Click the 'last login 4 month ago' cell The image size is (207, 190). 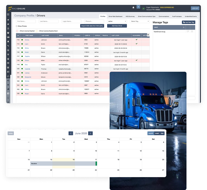pos(121,69)
